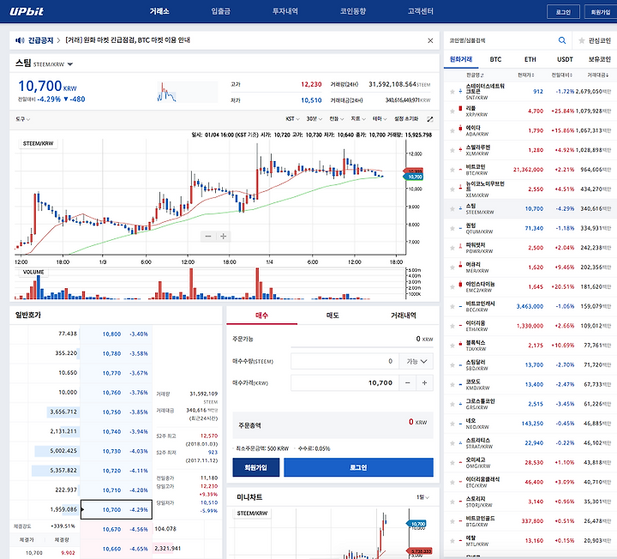Expand the chart to fullscreen

[430, 119]
